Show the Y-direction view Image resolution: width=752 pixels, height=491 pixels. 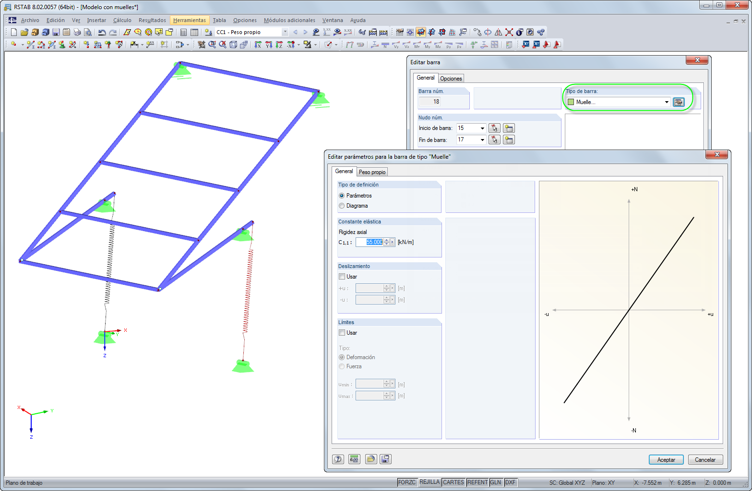point(269,45)
